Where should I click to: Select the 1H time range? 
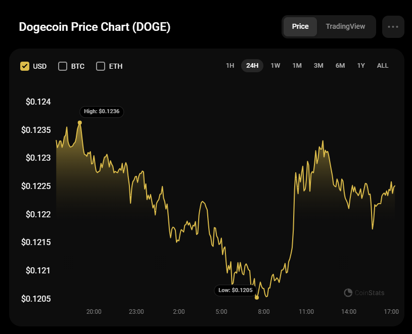coord(230,66)
